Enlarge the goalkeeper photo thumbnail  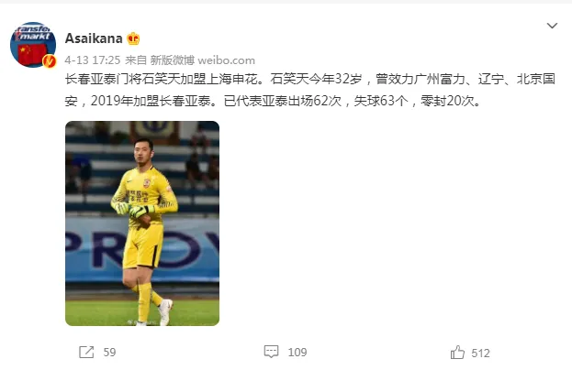tap(142, 223)
